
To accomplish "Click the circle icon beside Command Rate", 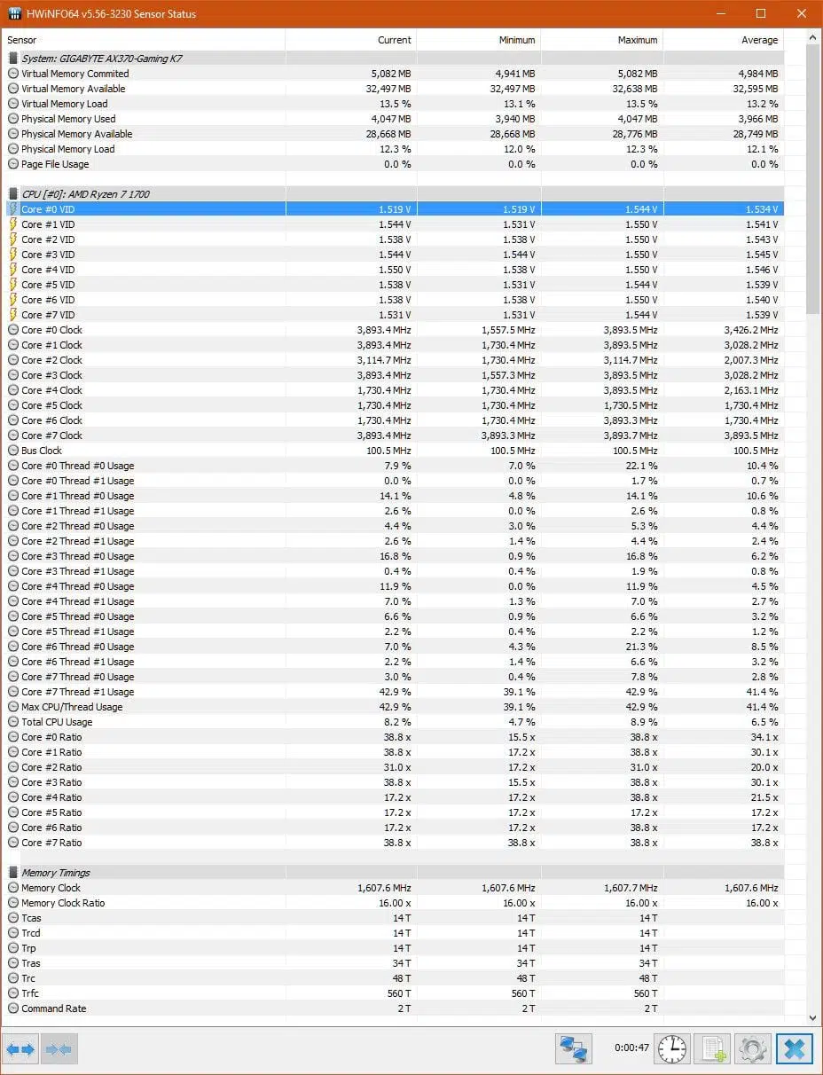I will coord(12,1008).
